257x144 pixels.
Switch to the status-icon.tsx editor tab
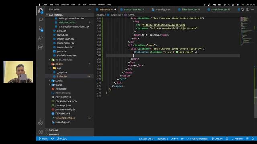pyautogui.click(x=133, y=10)
